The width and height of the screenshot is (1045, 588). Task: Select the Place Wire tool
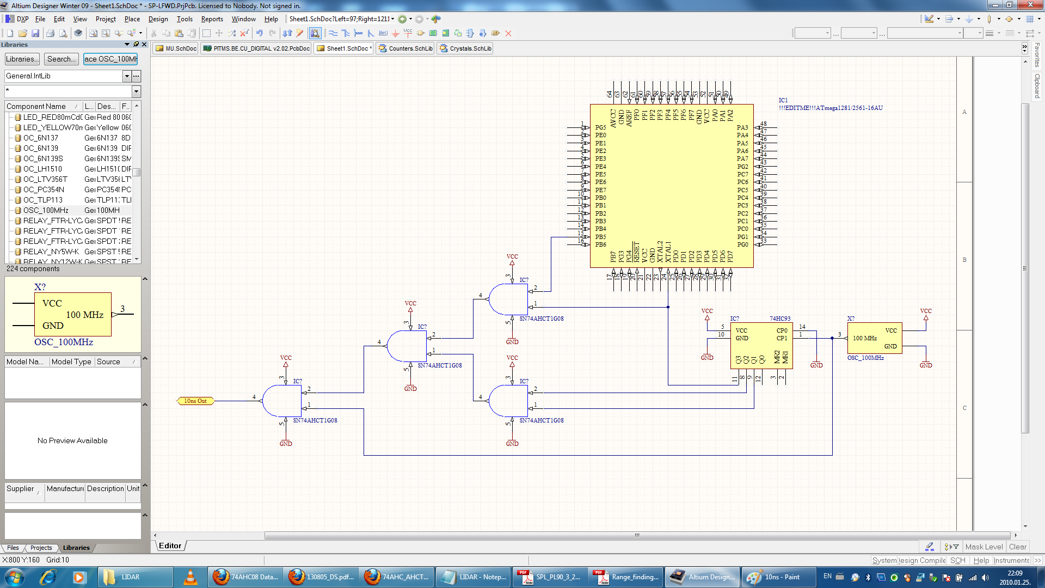coord(333,33)
